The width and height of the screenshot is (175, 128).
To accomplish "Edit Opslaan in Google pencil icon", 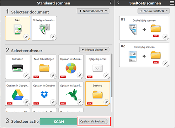I will [x=26, y=102].
